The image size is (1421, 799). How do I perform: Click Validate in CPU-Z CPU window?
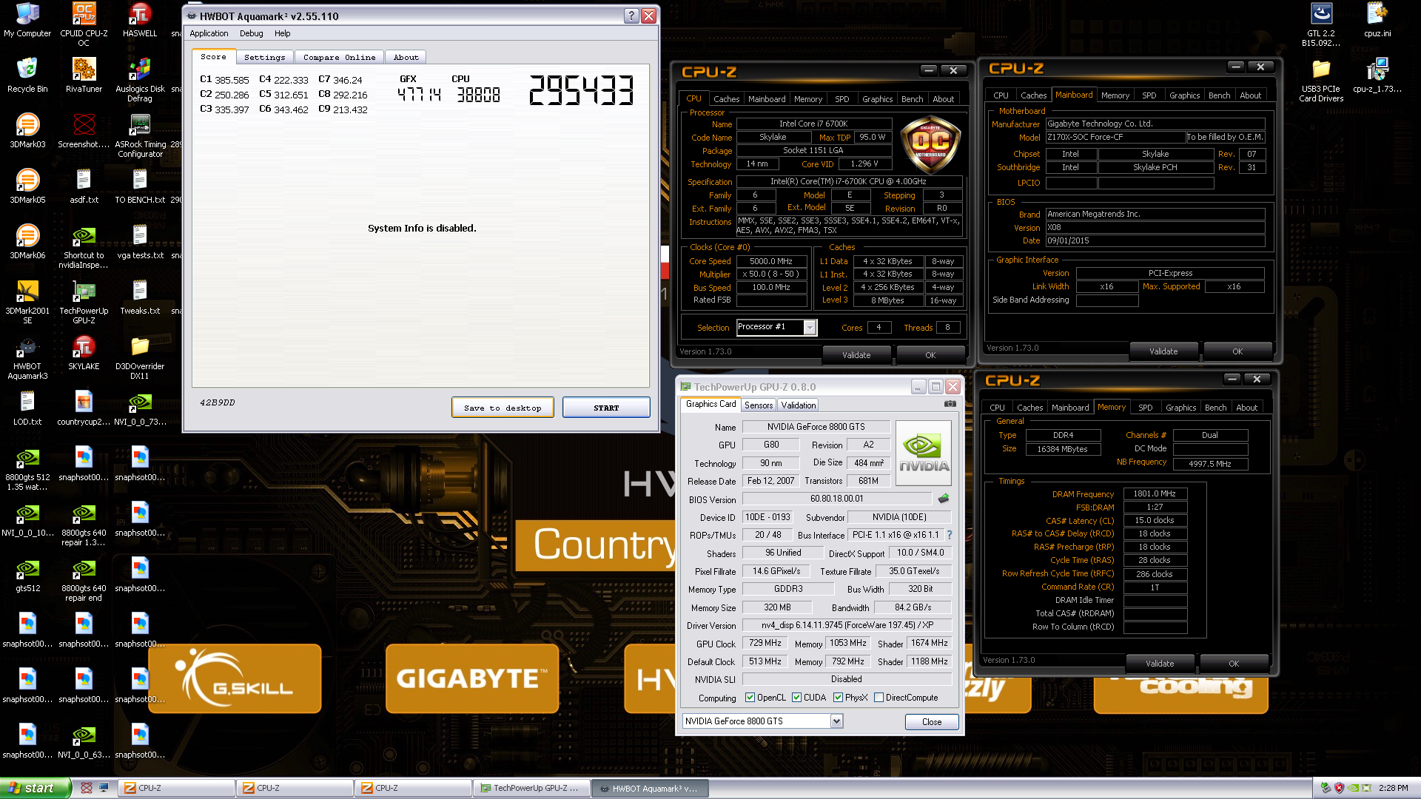pos(856,355)
